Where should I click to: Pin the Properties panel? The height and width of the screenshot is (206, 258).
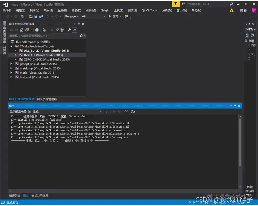tap(249, 24)
